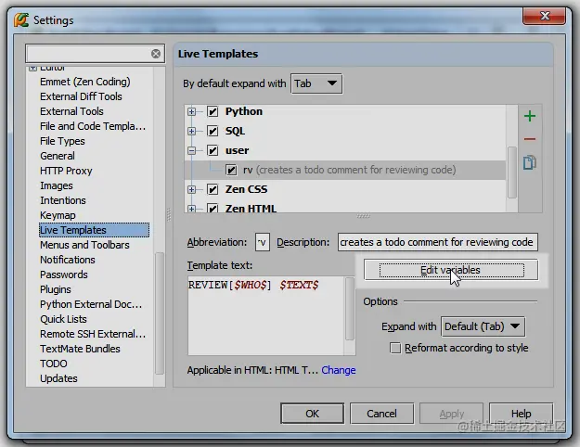The width and height of the screenshot is (580, 447).
Task: Uncheck the rv template checkbox
Action: pyautogui.click(x=231, y=170)
